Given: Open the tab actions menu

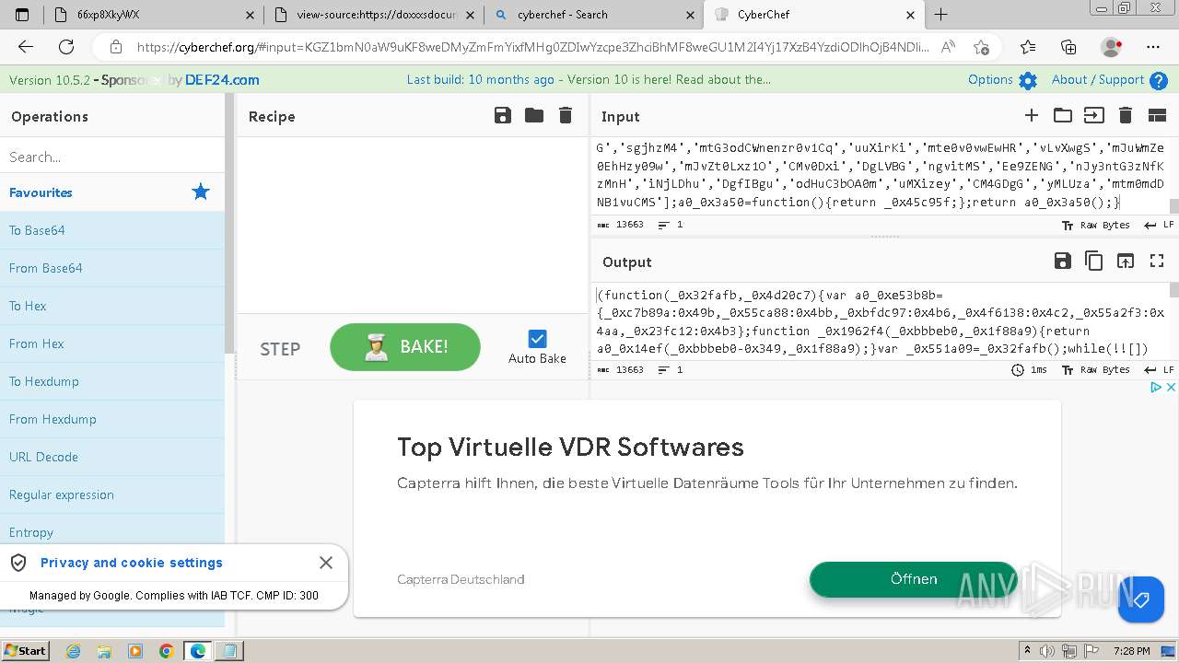Looking at the screenshot, I should pyautogui.click(x=22, y=15).
